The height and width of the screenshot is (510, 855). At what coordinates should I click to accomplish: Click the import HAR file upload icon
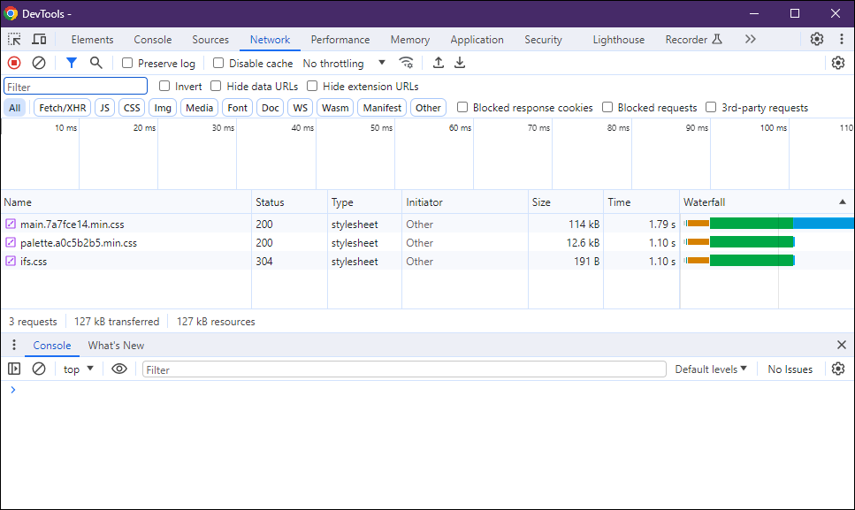[438, 63]
